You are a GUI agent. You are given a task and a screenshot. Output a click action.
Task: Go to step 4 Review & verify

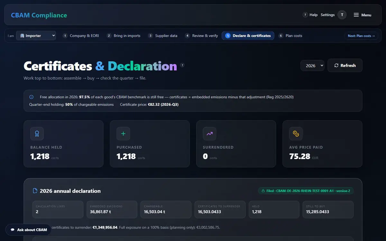(201, 36)
